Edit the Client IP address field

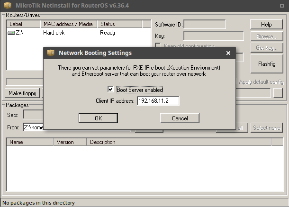pos(158,101)
